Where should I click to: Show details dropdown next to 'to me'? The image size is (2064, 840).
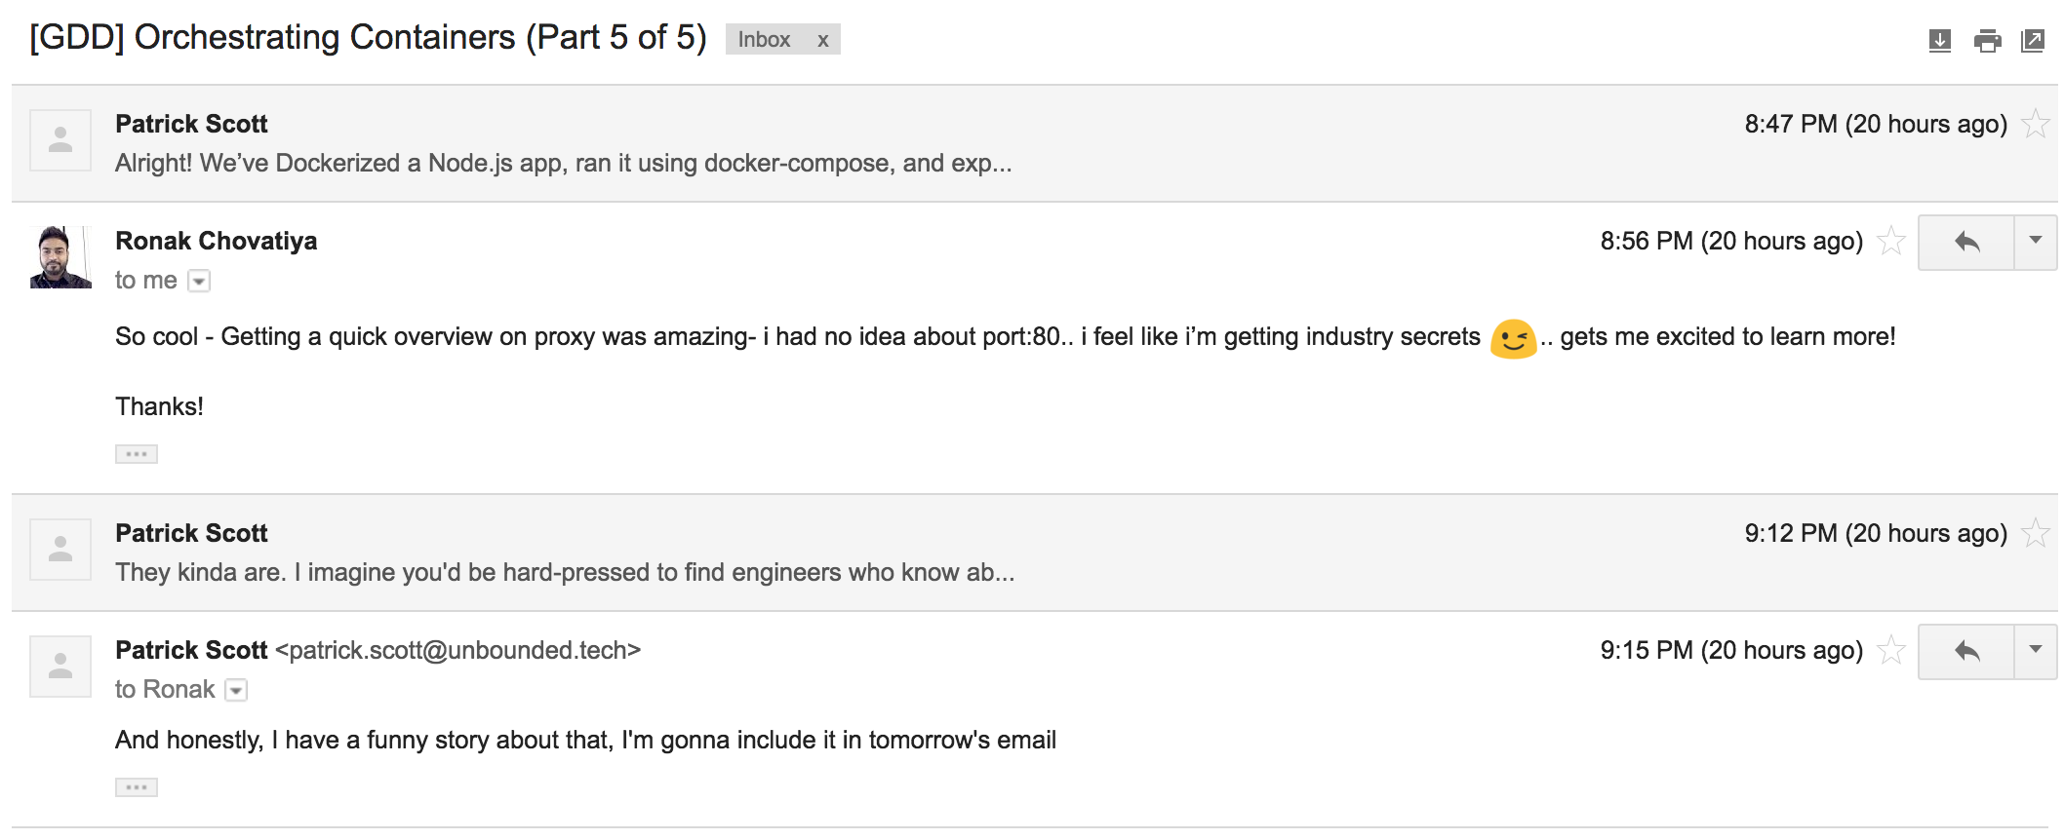199,282
